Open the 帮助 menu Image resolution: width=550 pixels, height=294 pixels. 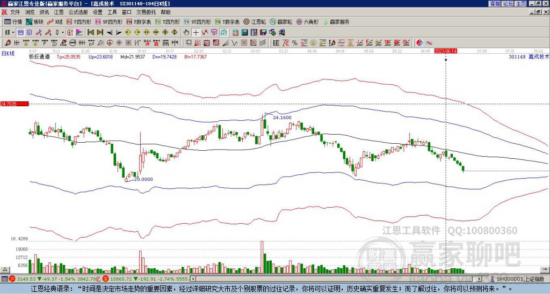(x=165, y=12)
